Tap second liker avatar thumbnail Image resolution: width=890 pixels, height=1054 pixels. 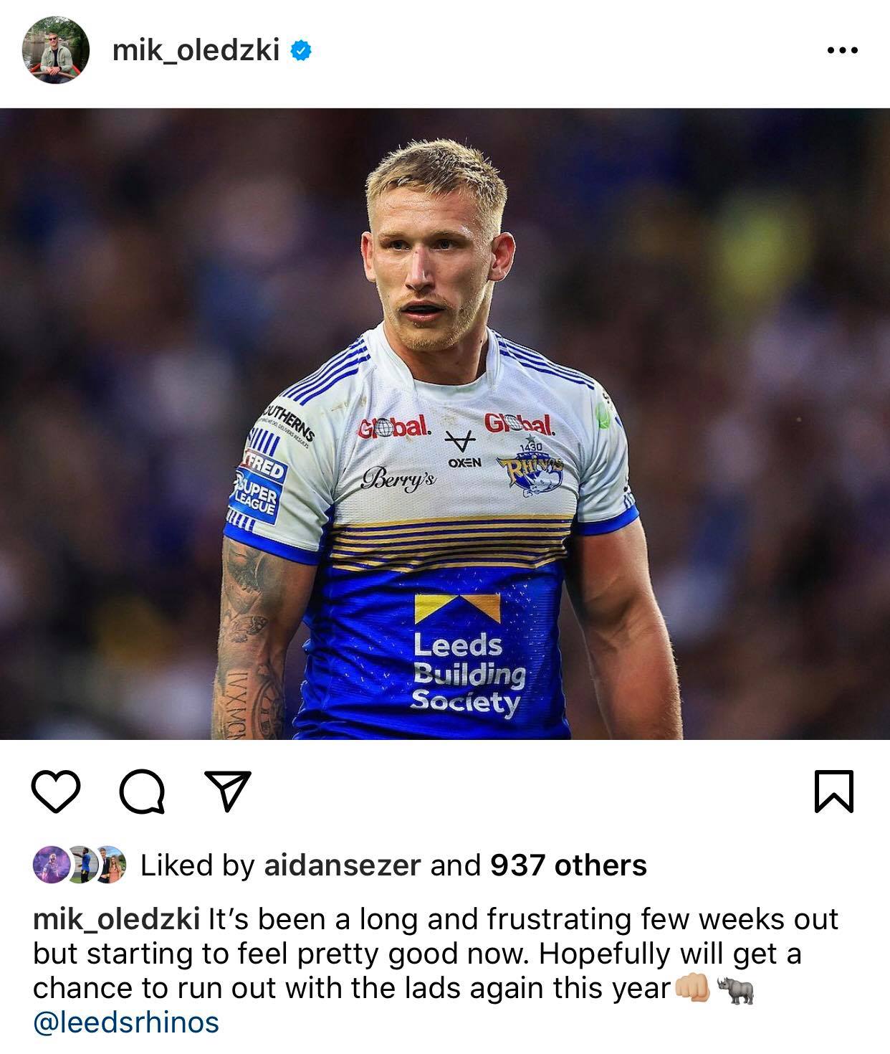[x=80, y=865]
